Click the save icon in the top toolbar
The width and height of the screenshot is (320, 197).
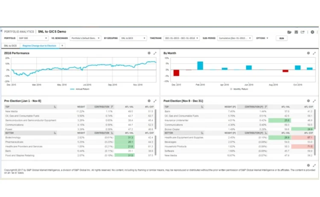click(296, 32)
